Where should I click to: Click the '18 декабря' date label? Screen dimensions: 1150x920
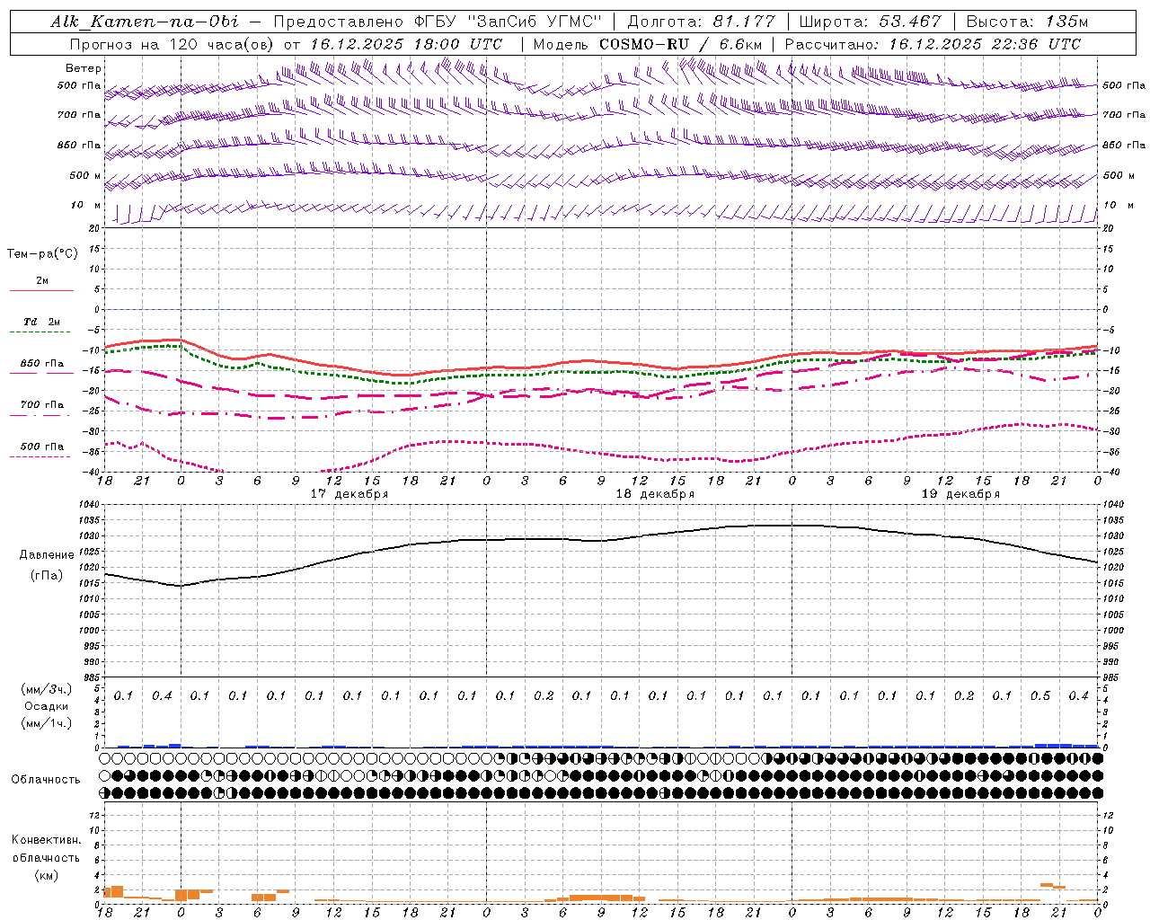(x=655, y=494)
